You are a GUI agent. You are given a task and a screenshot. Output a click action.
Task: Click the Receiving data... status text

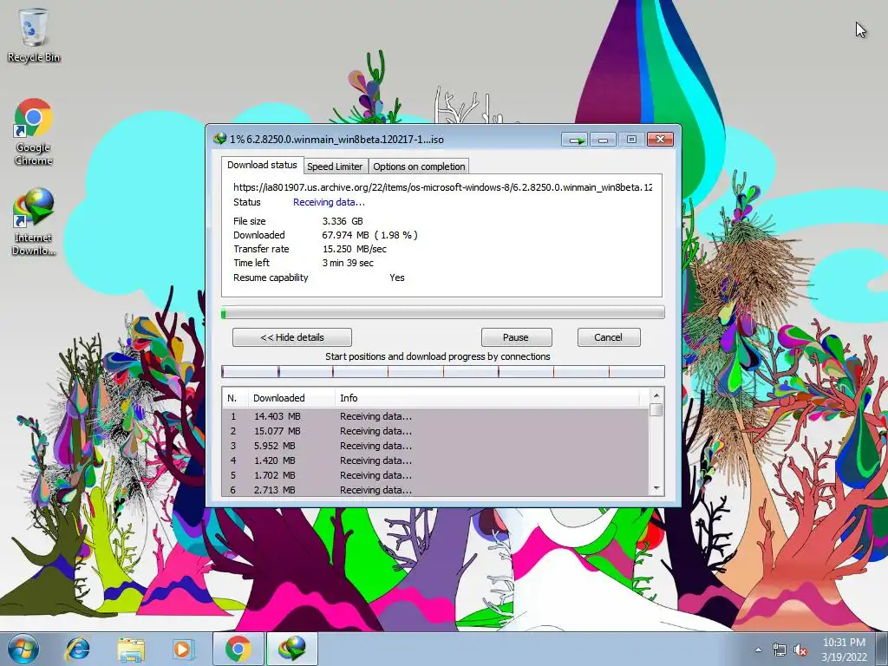point(329,202)
